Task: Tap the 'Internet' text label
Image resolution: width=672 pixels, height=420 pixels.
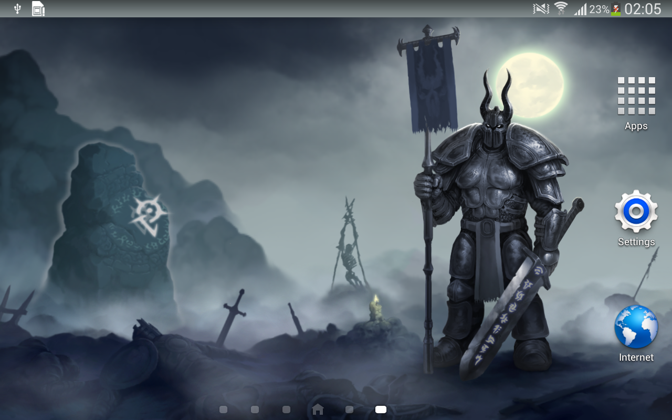Action: tap(636, 358)
